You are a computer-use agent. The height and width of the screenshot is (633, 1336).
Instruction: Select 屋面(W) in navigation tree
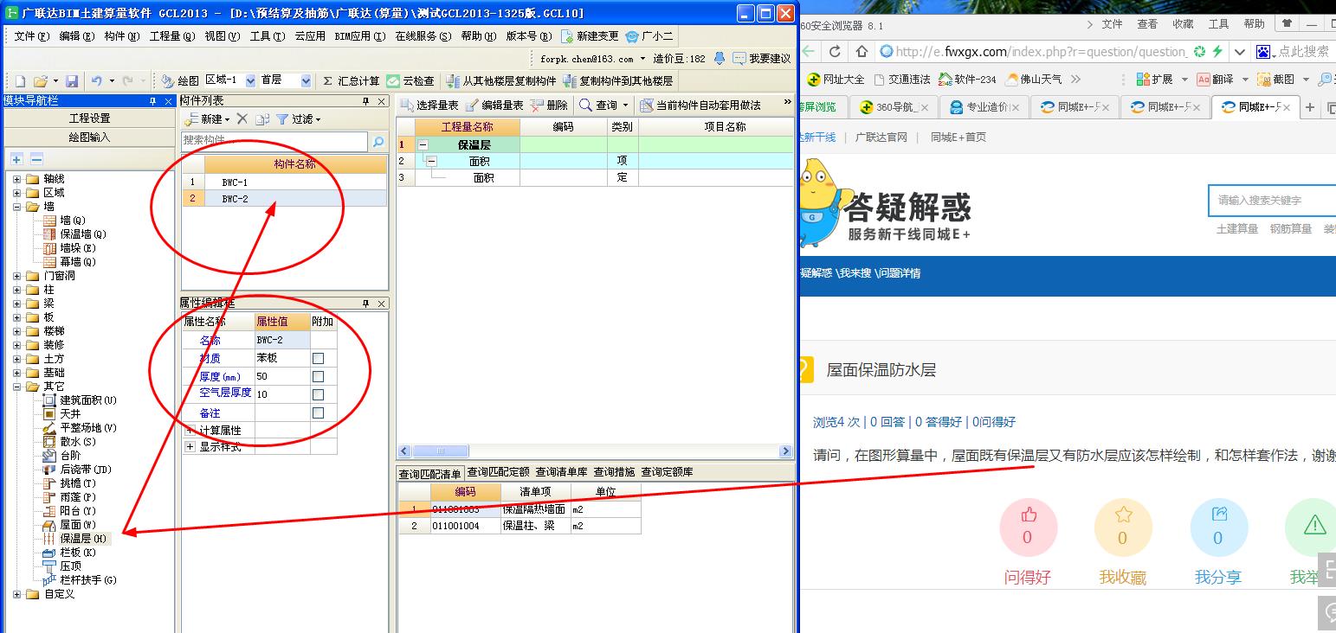(x=77, y=525)
